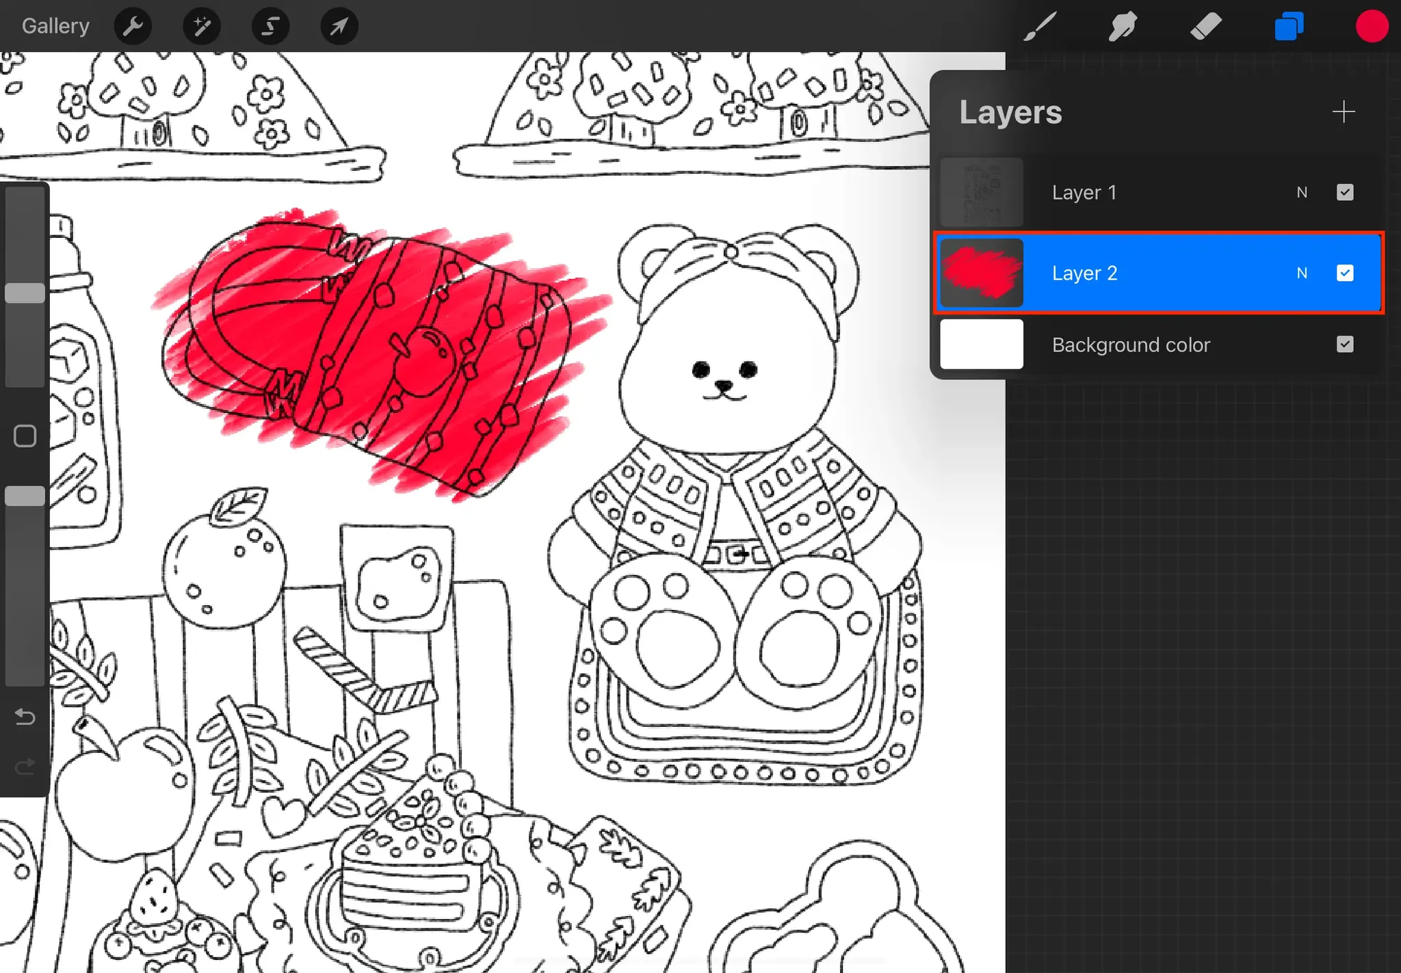The height and width of the screenshot is (973, 1401).
Task: Open the Background color layer
Action: (1130, 345)
